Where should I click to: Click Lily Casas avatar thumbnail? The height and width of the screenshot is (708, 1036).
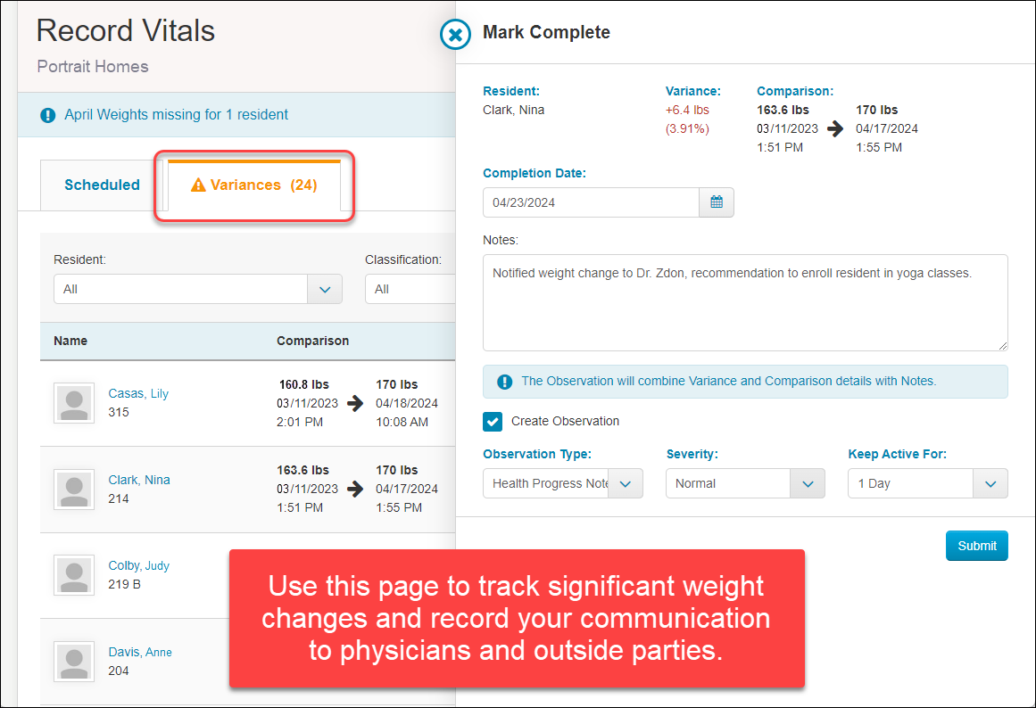[x=74, y=403]
